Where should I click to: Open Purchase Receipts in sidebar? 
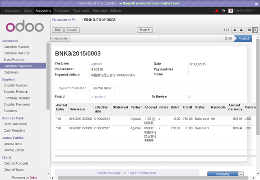[17, 98]
